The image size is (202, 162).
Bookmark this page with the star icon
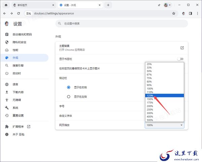click(x=174, y=13)
